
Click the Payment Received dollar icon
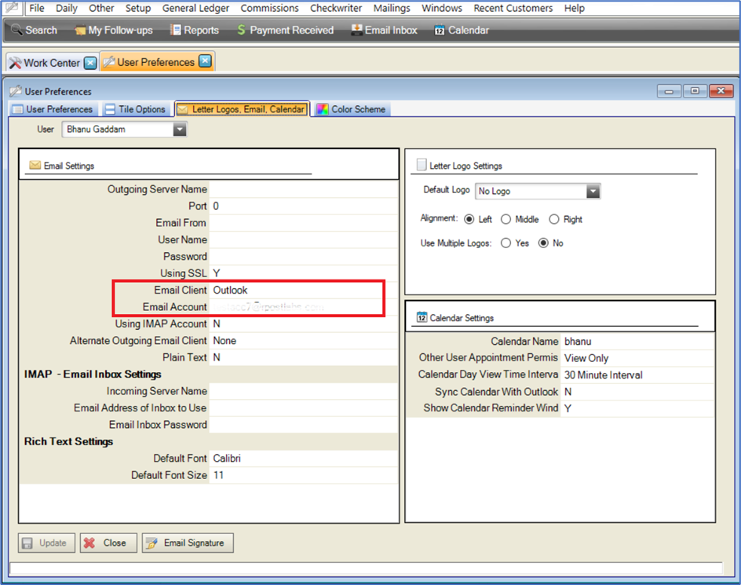(x=242, y=31)
